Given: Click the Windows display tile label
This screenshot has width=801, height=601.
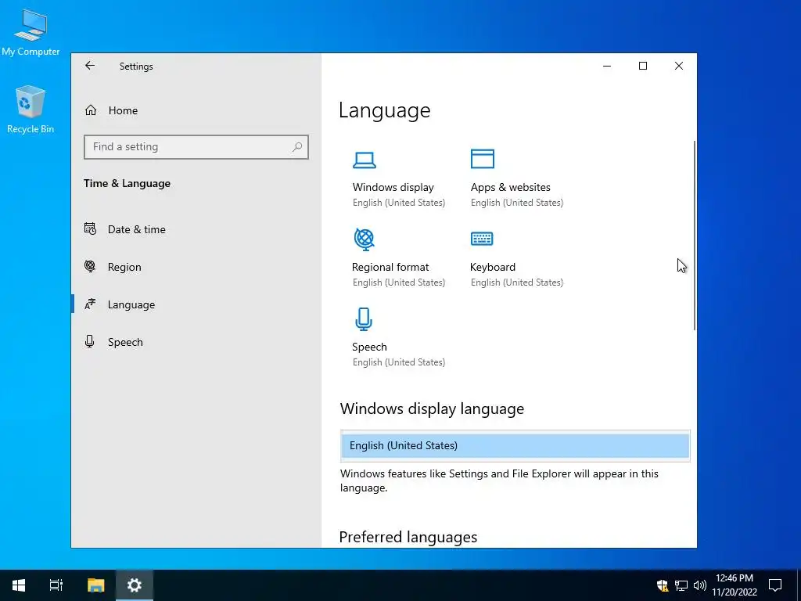Looking at the screenshot, I should pos(393,188).
